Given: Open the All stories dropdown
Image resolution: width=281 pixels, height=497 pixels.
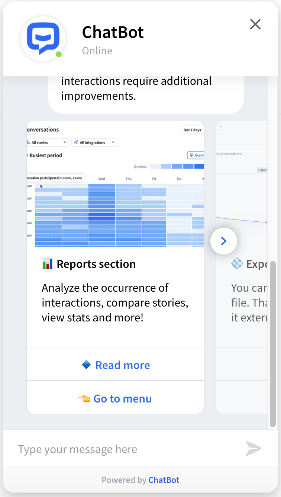Looking at the screenshot, I should (47, 142).
